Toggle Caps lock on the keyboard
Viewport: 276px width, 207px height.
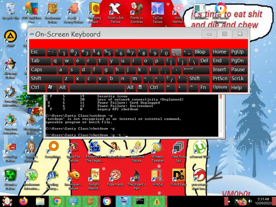(x=43, y=70)
